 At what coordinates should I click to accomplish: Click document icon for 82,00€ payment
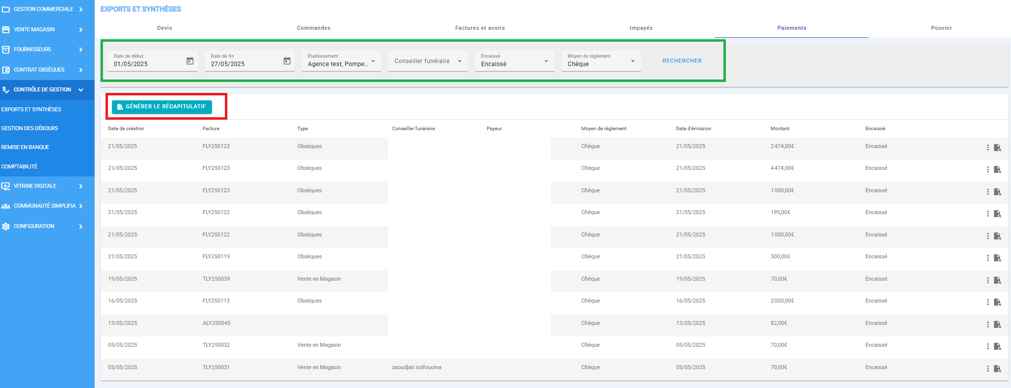998,324
